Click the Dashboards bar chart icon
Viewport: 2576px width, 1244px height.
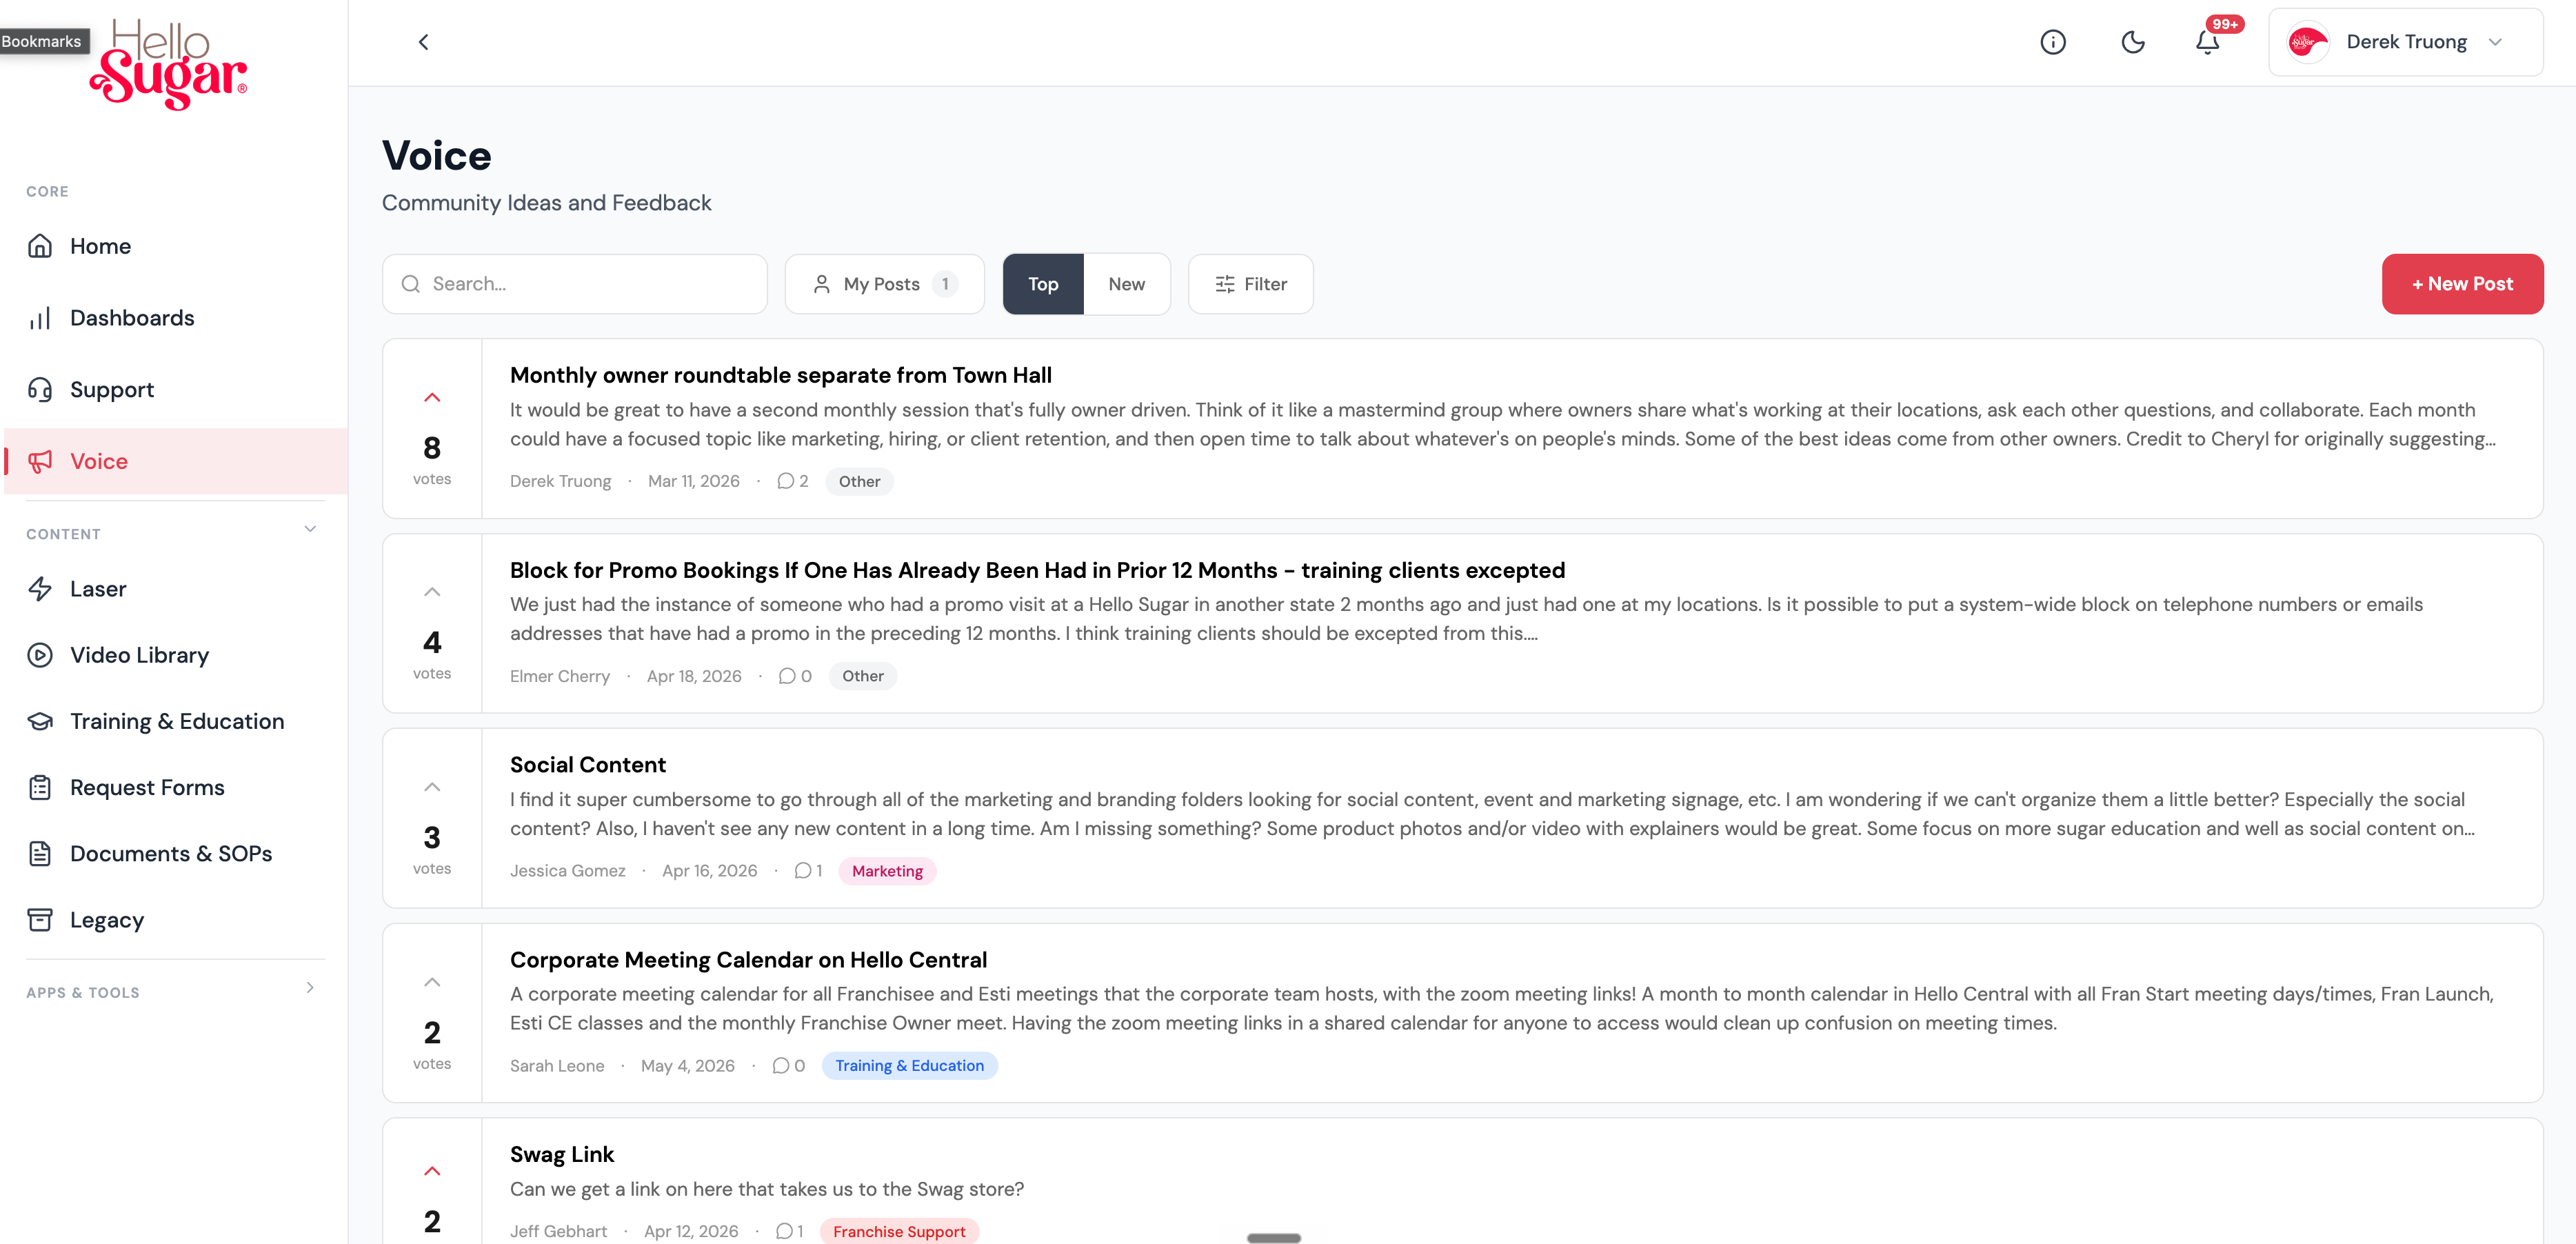pyautogui.click(x=40, y=318)
